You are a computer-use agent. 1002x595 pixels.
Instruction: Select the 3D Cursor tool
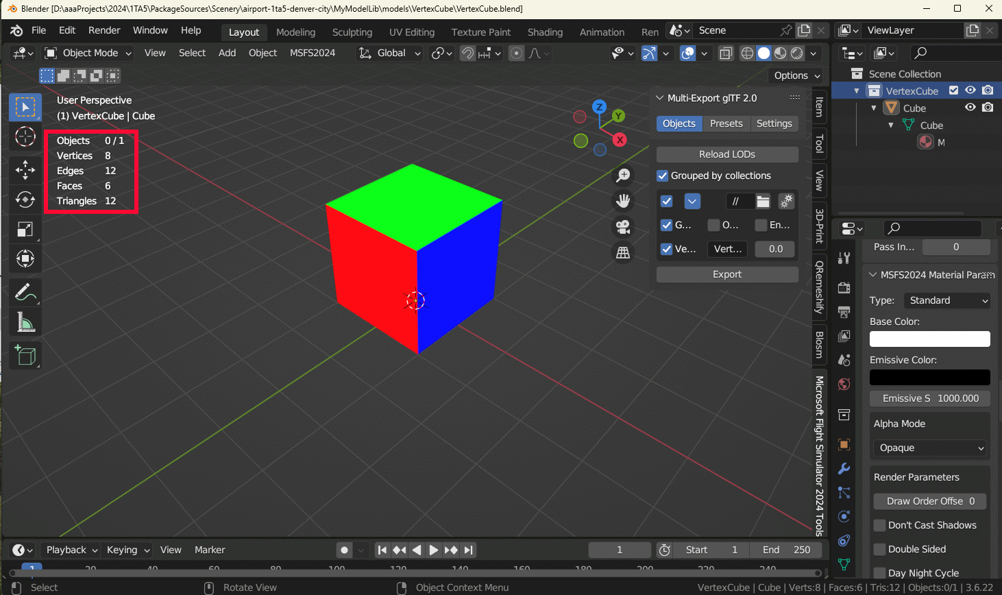25,137
